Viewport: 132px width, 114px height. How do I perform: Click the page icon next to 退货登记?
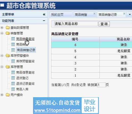(13, 78)
